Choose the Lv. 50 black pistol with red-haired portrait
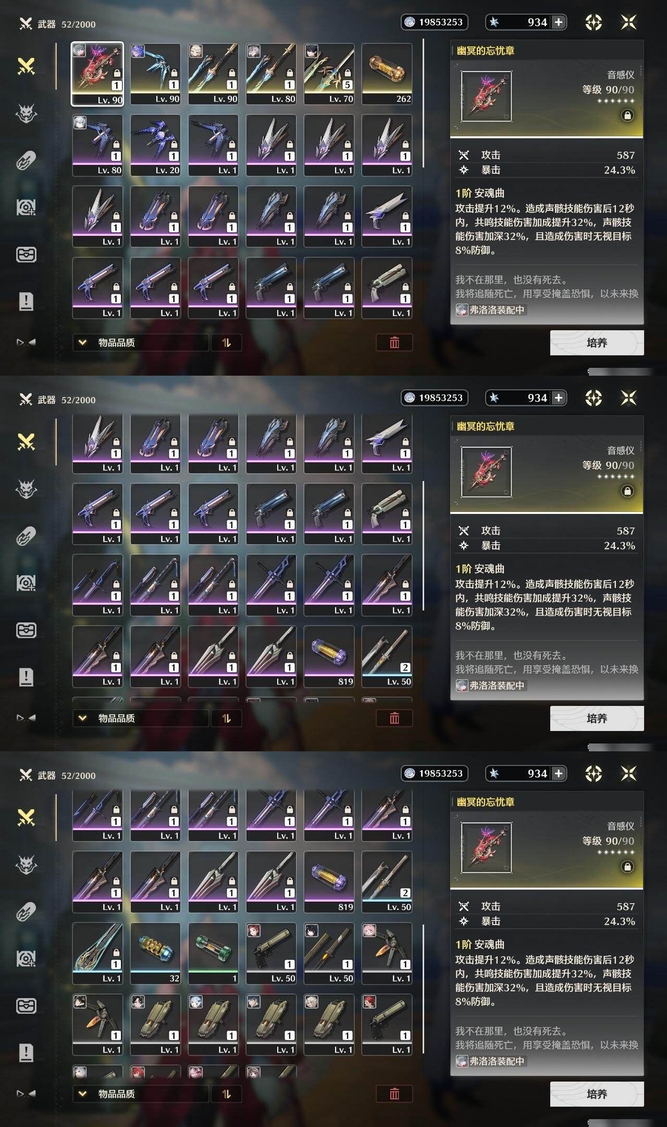Image resolution: width=667 pixels, height=1127 pixels. tap(271, 953)
